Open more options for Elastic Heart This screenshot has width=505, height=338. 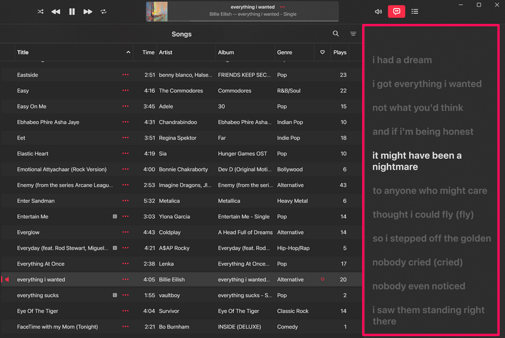click(125, 154)
